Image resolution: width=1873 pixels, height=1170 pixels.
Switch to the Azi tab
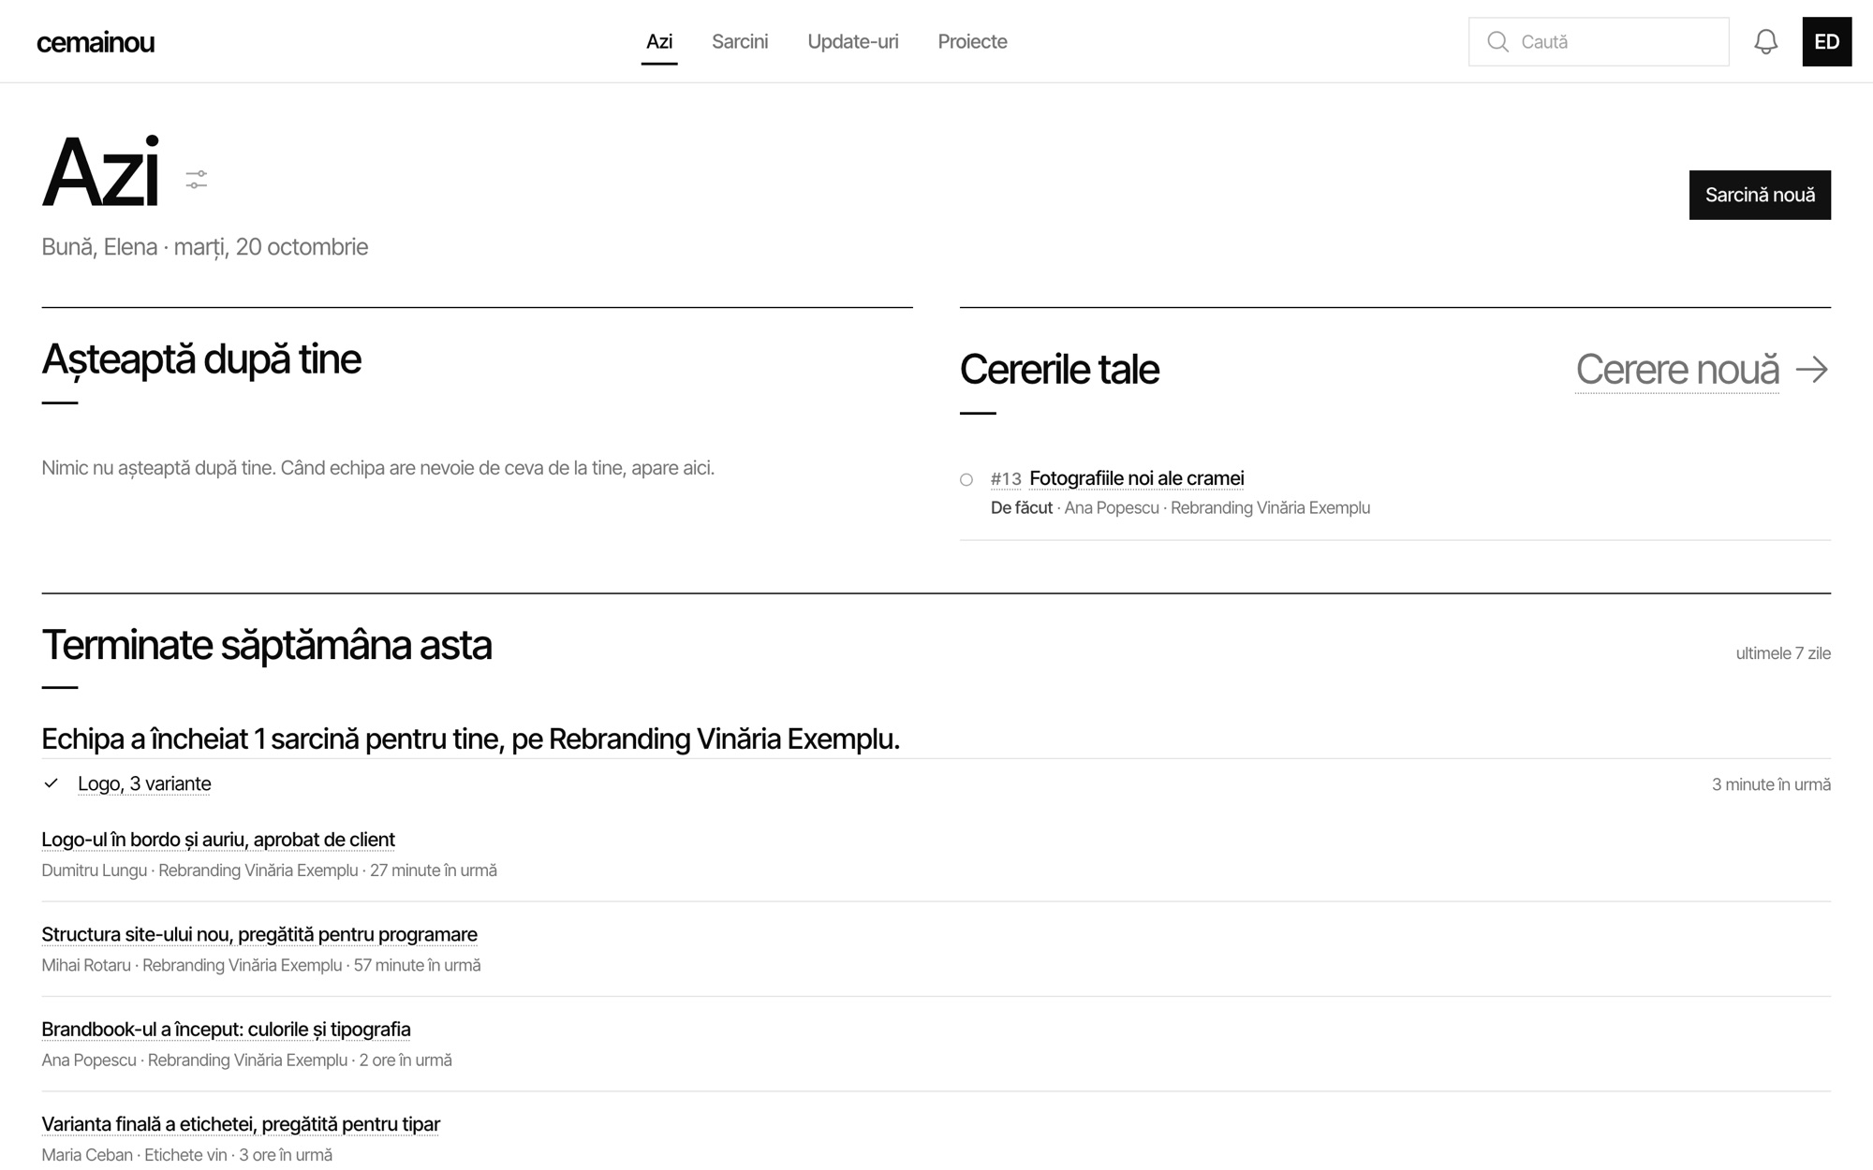[659, 41]
